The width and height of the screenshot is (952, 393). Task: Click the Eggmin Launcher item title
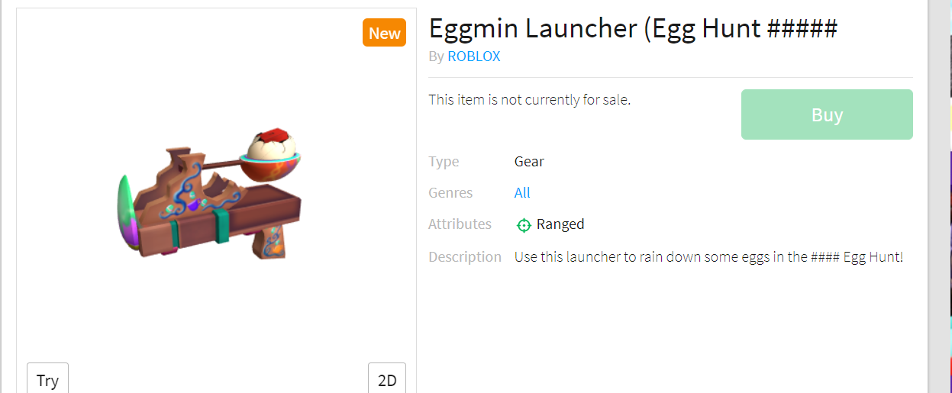[633, 28]
